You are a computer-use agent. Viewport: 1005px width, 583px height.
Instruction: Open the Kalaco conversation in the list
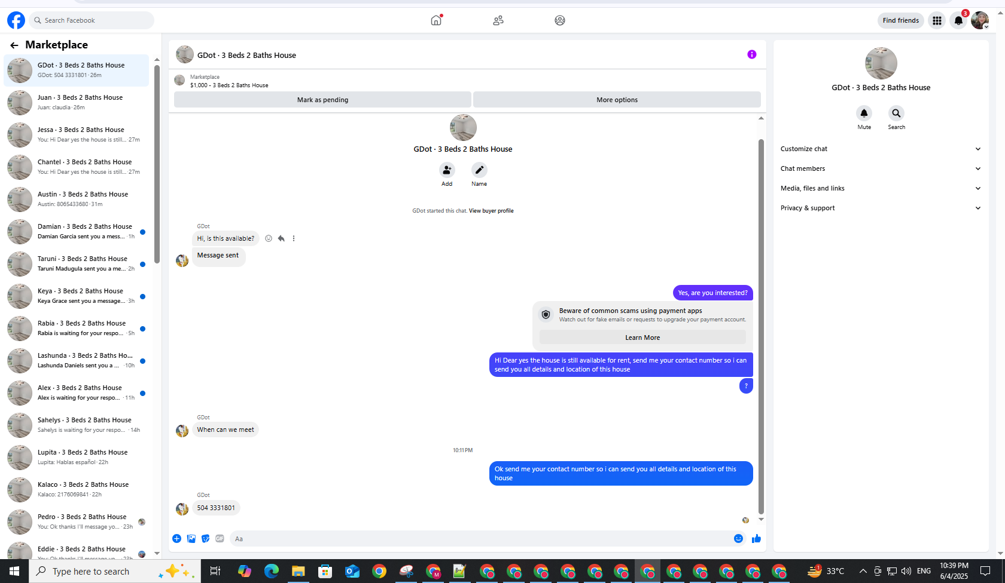[x=77, y=490]
